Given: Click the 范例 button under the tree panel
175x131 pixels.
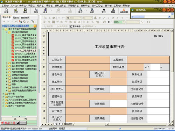Looking at the screenshot, I should click(x=20, y=119).
